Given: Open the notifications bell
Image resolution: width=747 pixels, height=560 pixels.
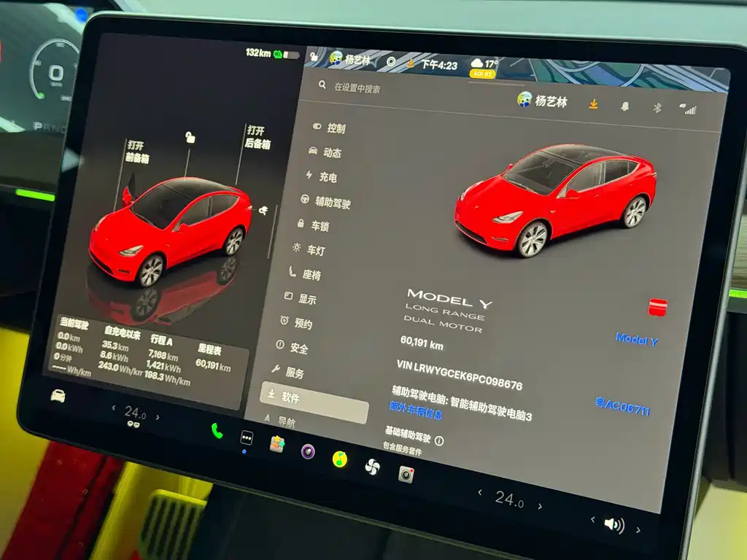Looking at the screenshot, I should [625, 106].
